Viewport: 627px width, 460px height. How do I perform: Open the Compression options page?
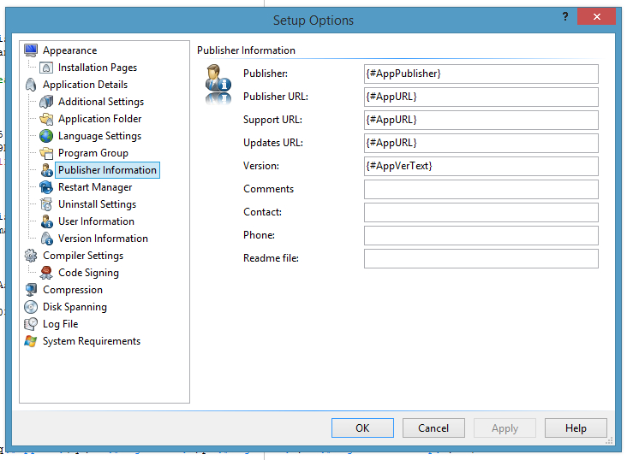point(73,290)
